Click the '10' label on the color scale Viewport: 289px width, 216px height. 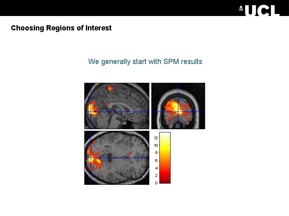click(156, 146)
